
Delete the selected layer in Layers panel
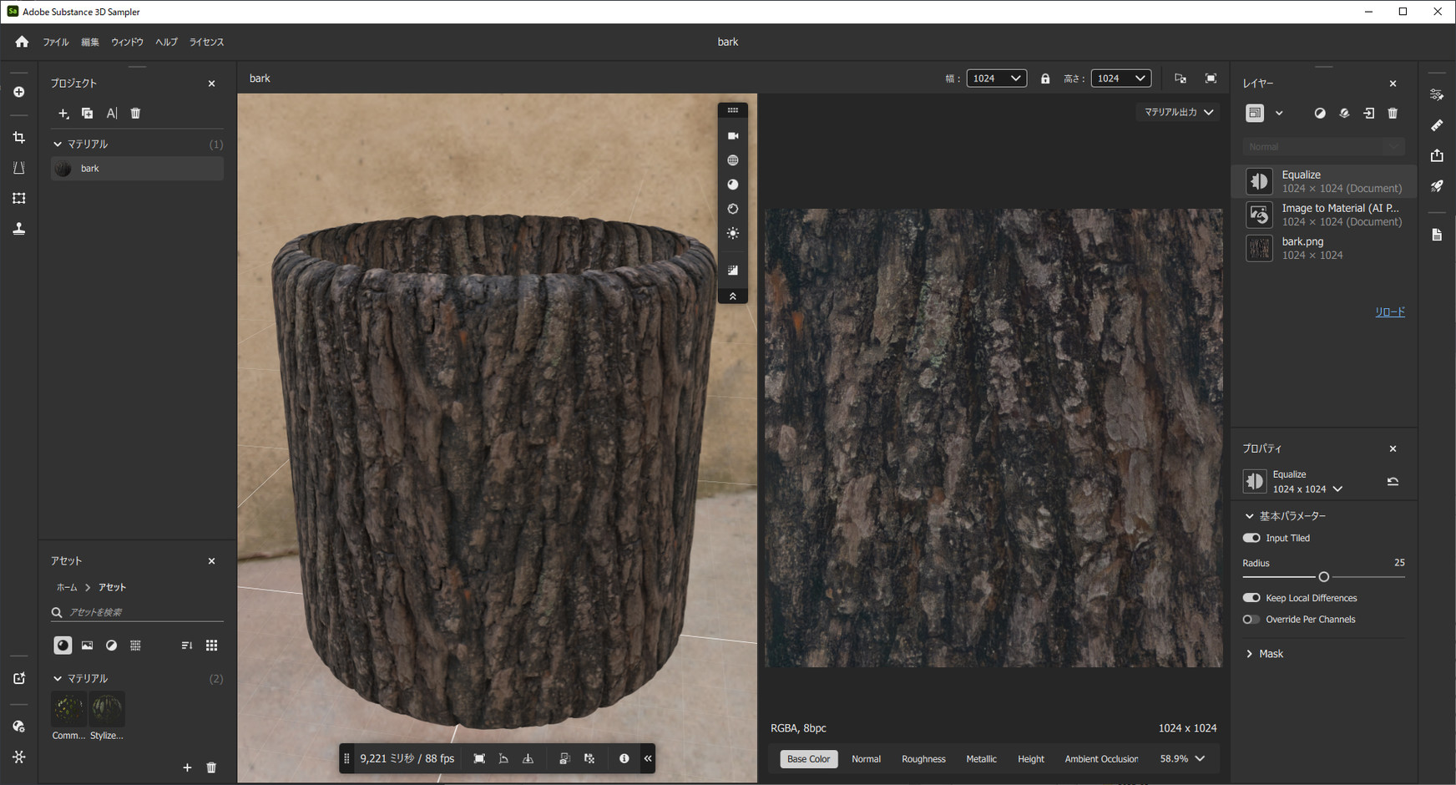pyautogui.click(x=1393, y=114)
